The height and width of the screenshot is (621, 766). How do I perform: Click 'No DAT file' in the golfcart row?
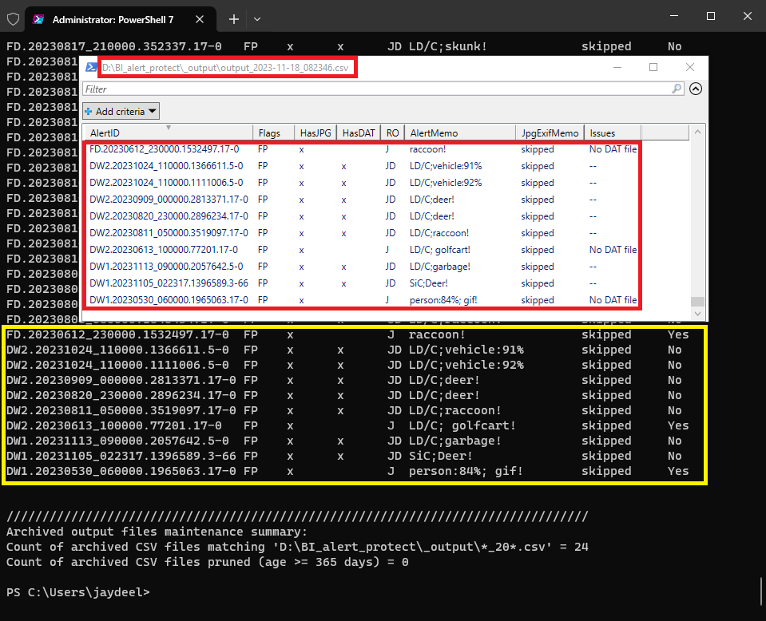point(613,250)
